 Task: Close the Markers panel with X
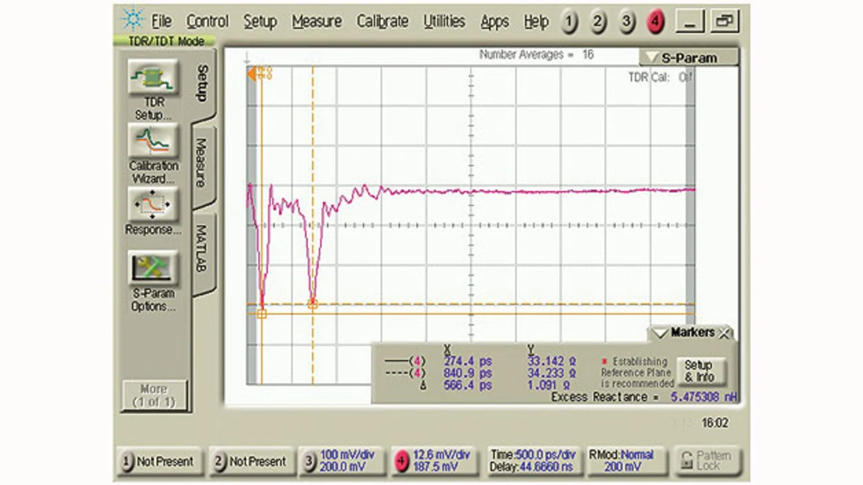click(x=725, y=333)
